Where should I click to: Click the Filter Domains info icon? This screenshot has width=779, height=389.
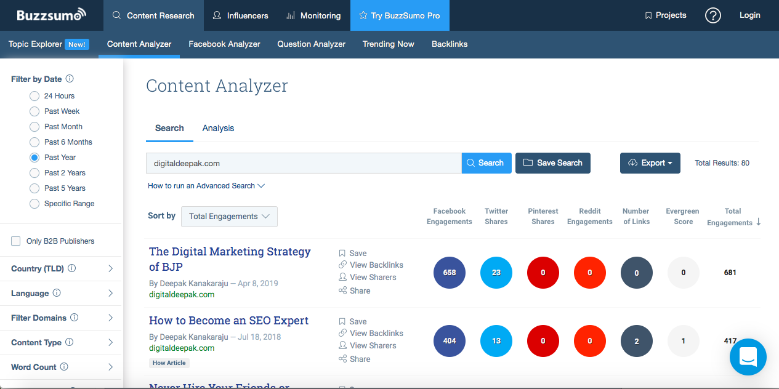75,318
